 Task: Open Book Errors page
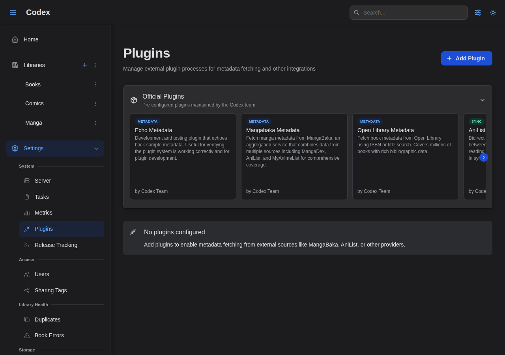62,335
